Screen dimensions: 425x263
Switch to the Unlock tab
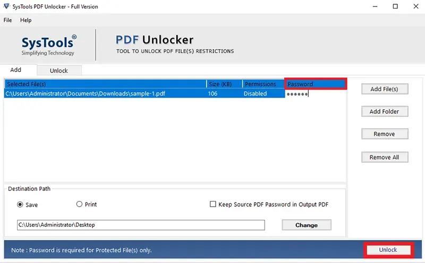(59, 71)
